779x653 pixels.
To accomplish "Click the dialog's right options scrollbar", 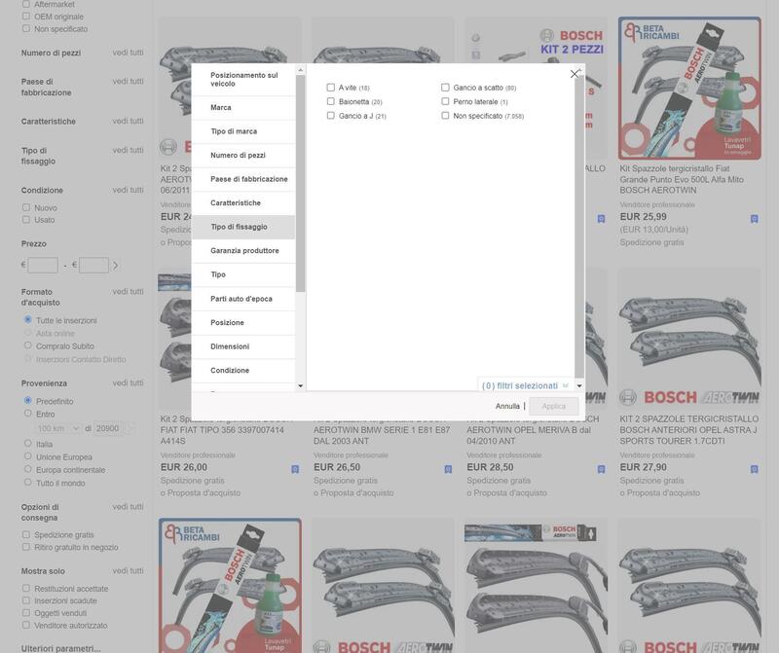I will pos(579,226).
